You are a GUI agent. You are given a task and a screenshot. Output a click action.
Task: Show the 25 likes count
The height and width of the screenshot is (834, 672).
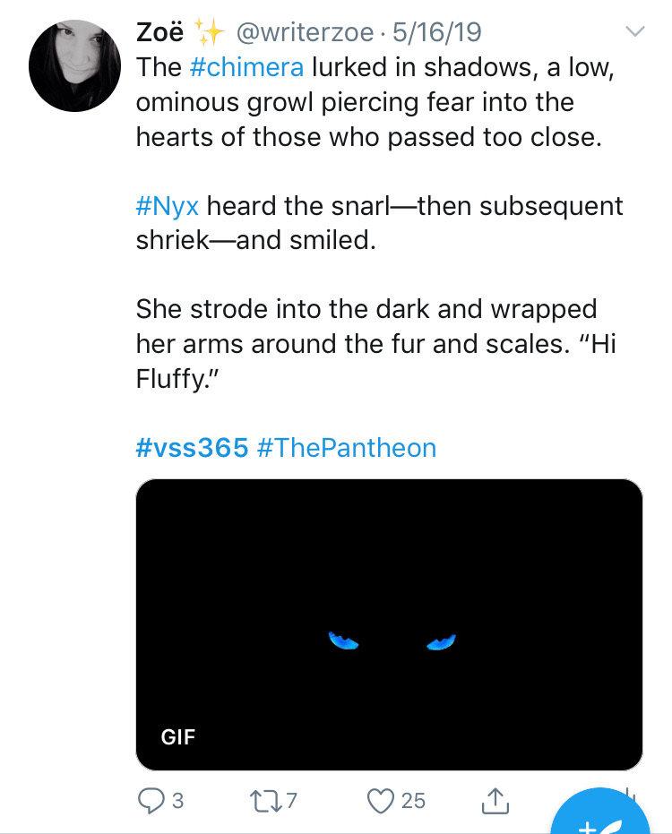coord(413,801)
